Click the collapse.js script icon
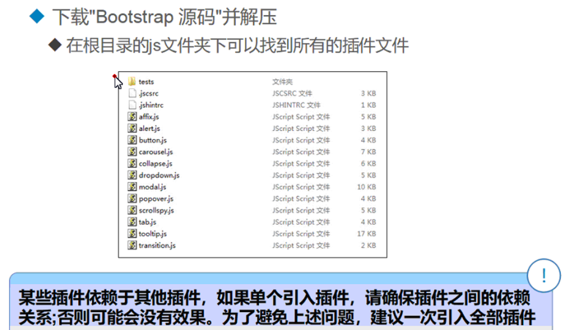The image size is (586, 330). 132,163
